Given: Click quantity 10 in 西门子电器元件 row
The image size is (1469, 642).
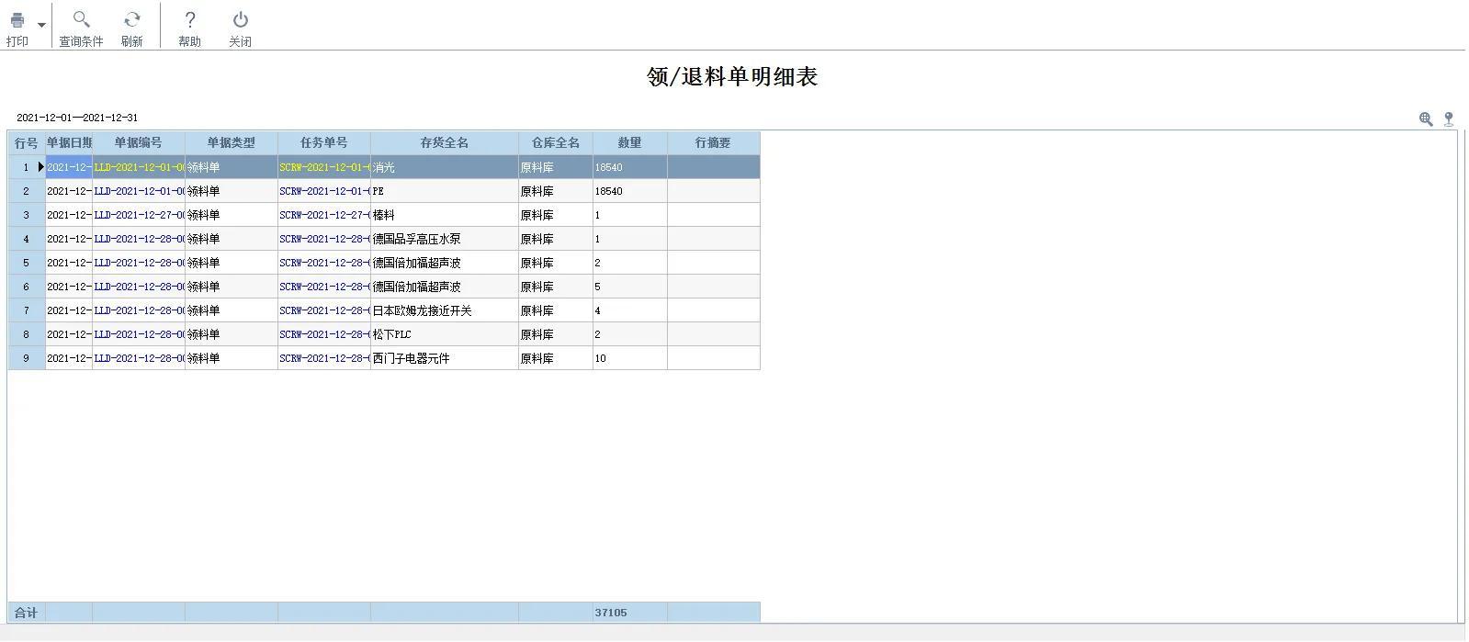Looking at the screenshot, I should [630, 358].
